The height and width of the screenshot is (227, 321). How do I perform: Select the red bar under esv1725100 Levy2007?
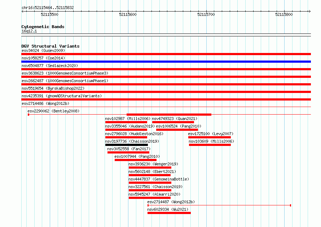(x=210, y=137)
